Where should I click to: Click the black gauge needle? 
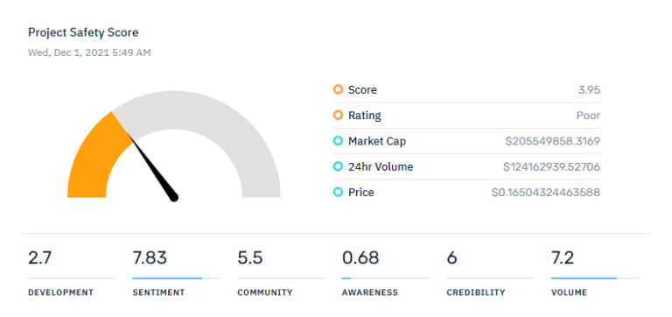tap(154, 169)
